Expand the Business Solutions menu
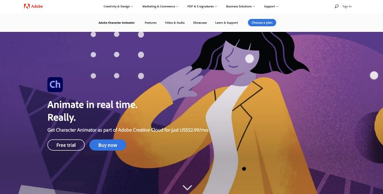Viewport: 383px width, 194px height. pos(240,6)
